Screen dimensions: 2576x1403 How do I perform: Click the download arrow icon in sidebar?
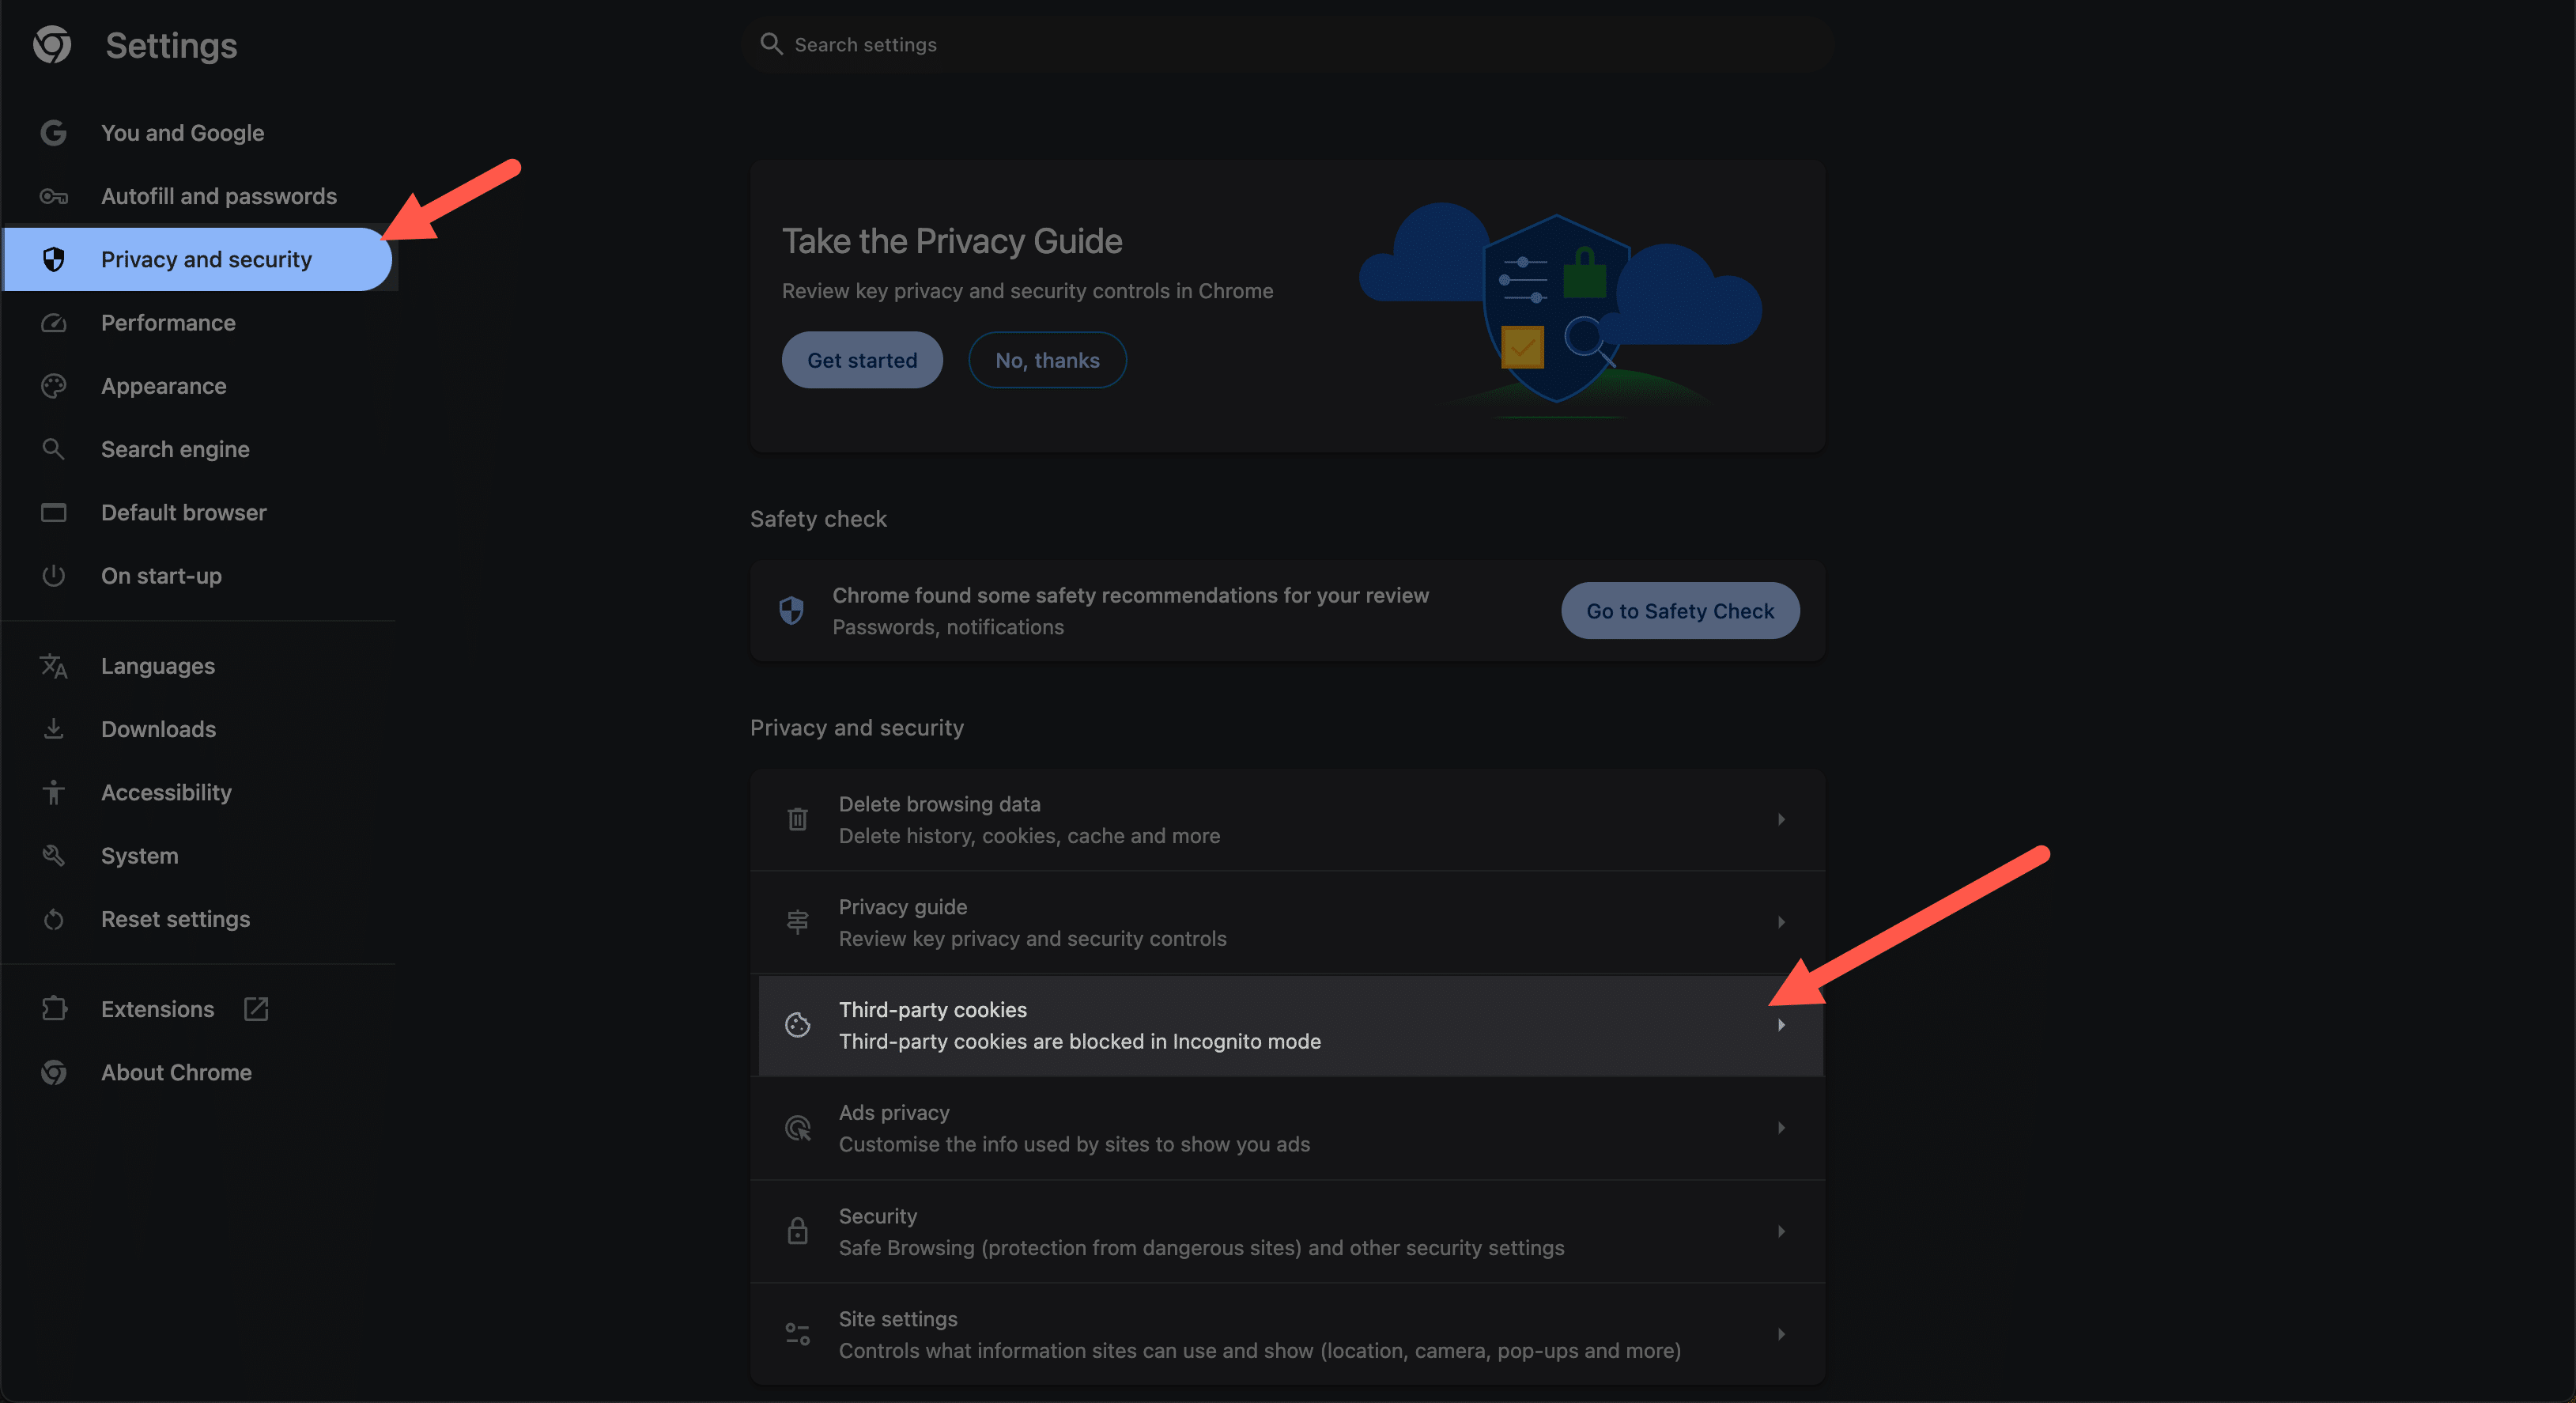point(53,729)
